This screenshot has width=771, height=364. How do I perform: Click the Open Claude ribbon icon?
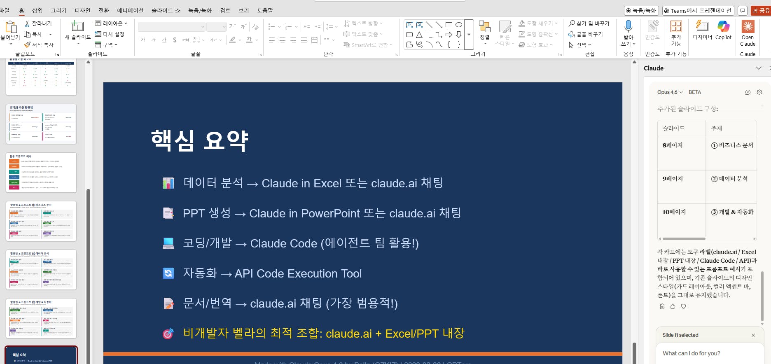point(748,26)
